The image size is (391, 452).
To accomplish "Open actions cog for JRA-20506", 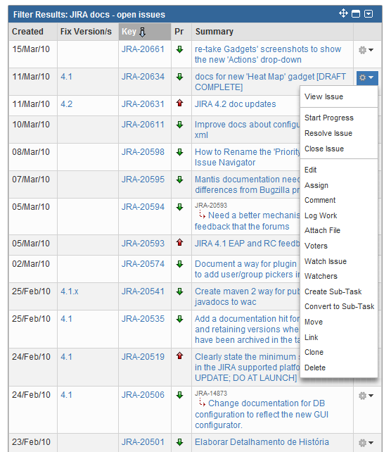I will [366, 396].
